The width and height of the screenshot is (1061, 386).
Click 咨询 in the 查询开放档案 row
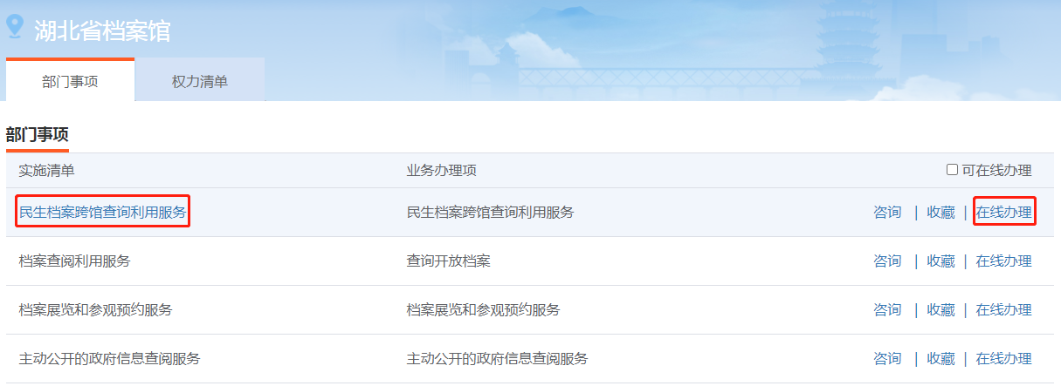point(887,261)
